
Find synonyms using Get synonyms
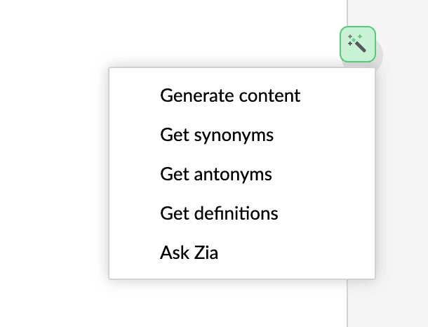pyautogui.click(x=217, y=135)
